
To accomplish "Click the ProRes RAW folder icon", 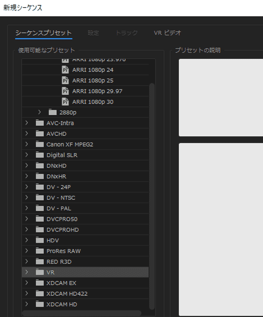I will [40, 251].
